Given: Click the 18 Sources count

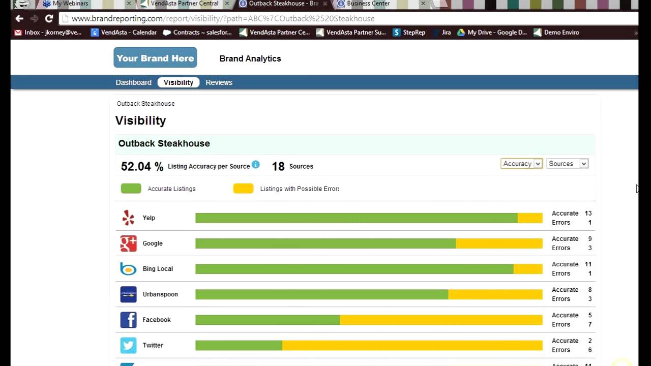Looking at the screenshot, I should pos(292,166).
